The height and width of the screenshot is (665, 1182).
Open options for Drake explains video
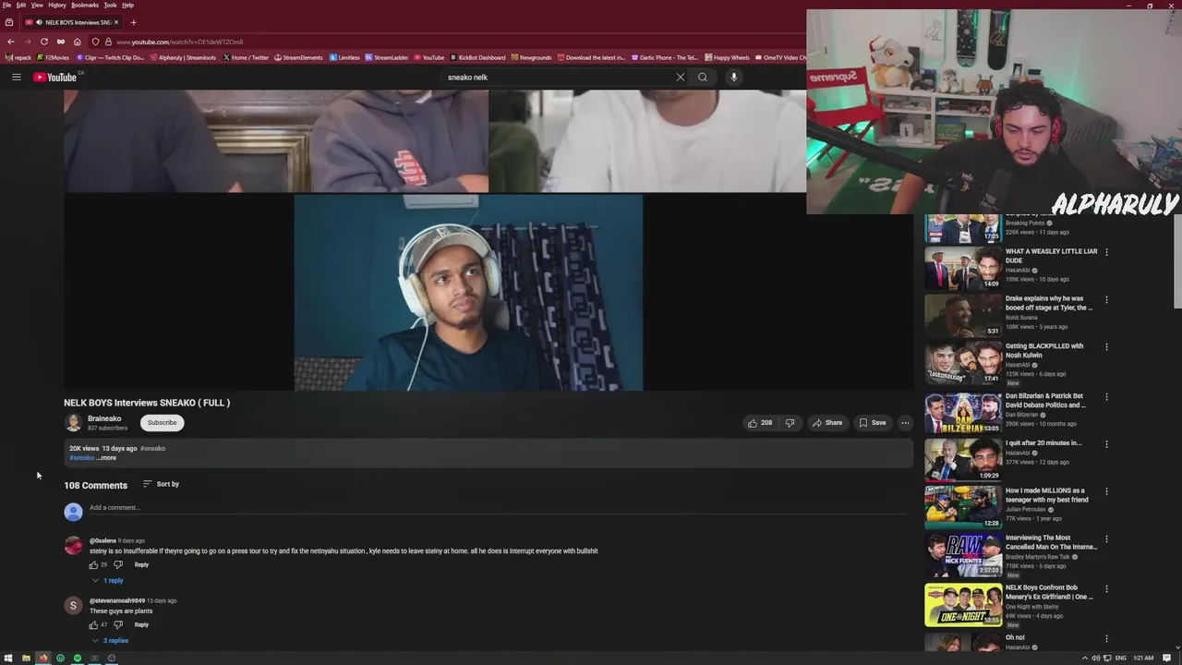pos(1106,299)
